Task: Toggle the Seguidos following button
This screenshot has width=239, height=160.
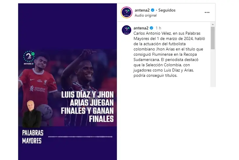Action: pyautogui.click(x=167, y=10)
